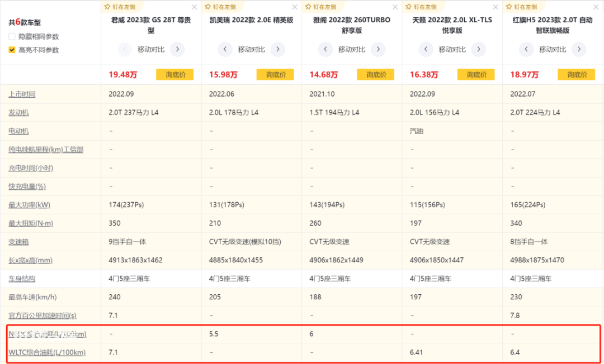Click 发动机 parameter label
This screenshot has height=364, width=604.
[x=18, y=113]
